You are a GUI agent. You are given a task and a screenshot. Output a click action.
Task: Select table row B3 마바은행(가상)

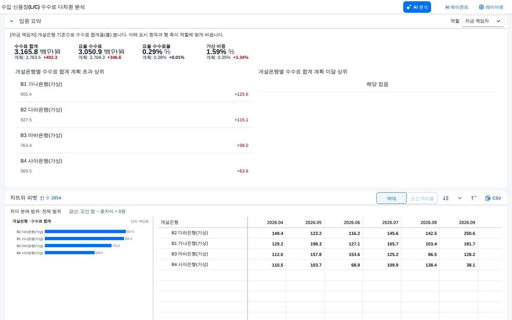pos(329,254)
